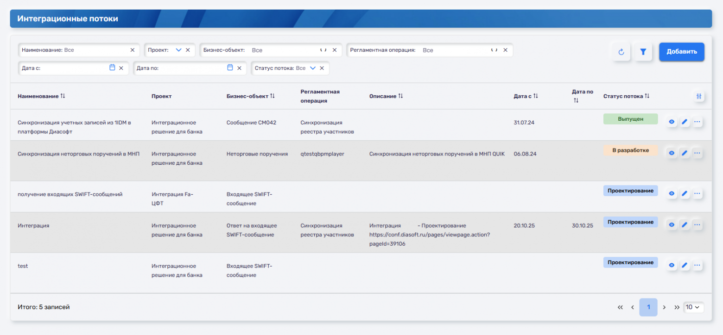723x335 pixels.
Task: Click the refresh table icon
Action: click(621, 52)
